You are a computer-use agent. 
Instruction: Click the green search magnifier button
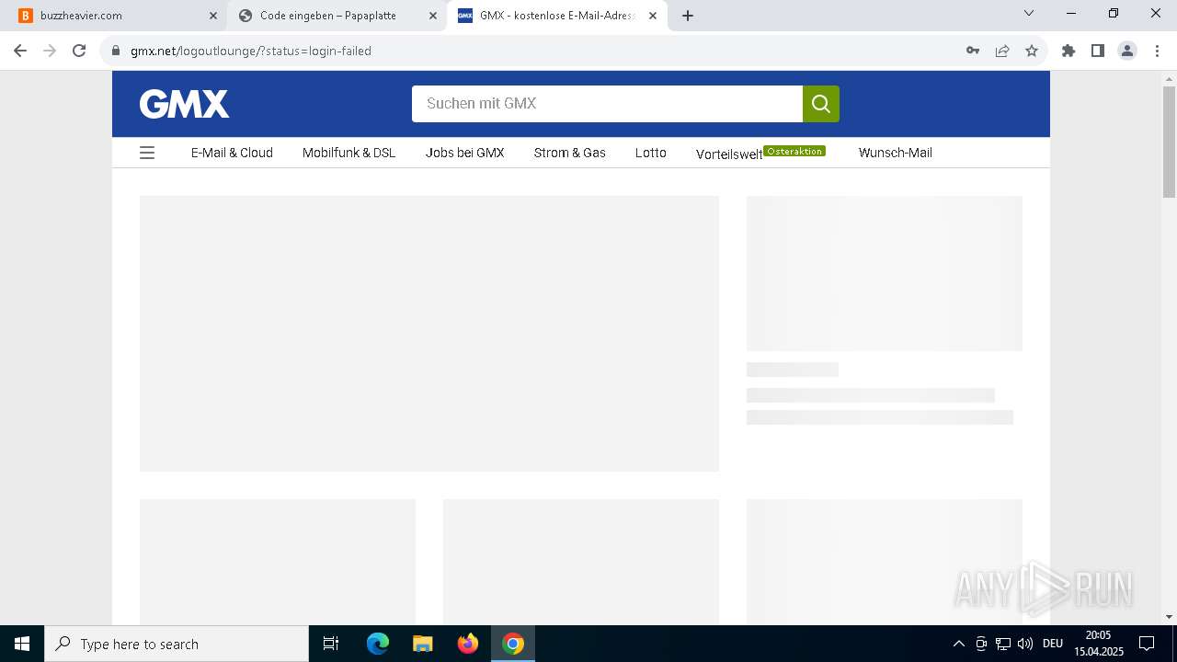coord(821,104)
